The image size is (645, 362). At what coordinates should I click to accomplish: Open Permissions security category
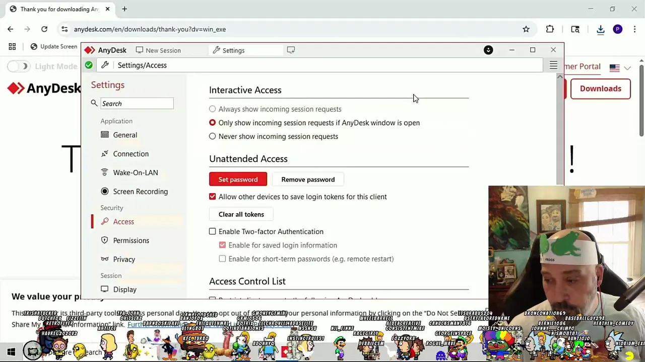tap(131, 240)
